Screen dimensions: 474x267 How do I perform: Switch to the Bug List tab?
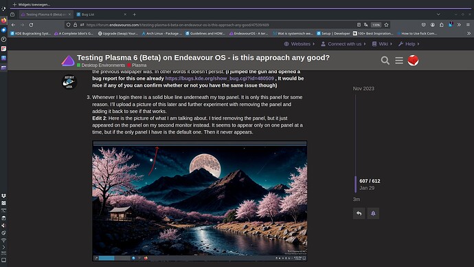(101, 14)
